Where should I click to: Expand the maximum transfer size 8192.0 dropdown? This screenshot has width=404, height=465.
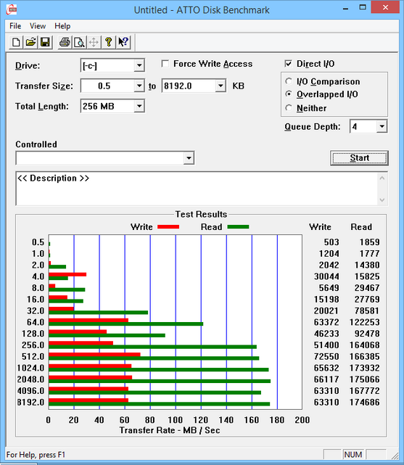point(220,86)
